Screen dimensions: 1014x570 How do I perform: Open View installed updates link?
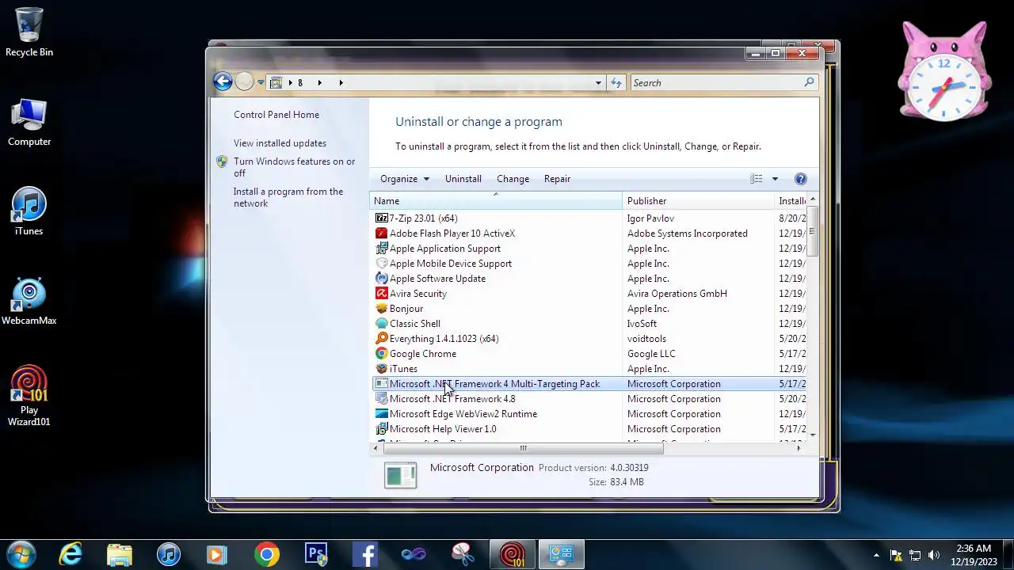point(280,143)
